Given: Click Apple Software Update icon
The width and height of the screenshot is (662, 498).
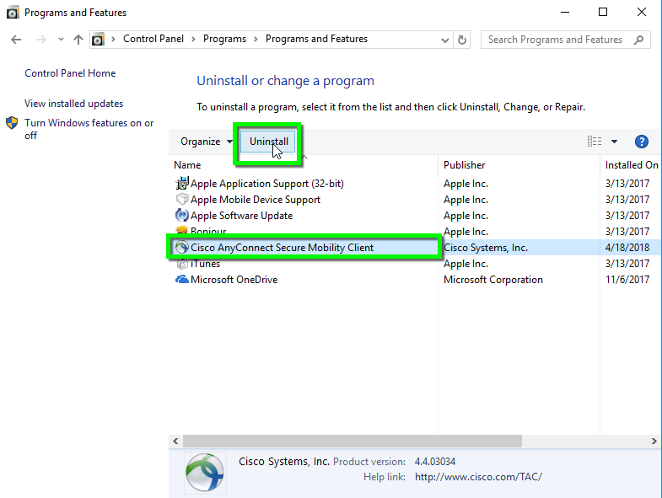Looking at the screenshot, I should pos(182,215).
